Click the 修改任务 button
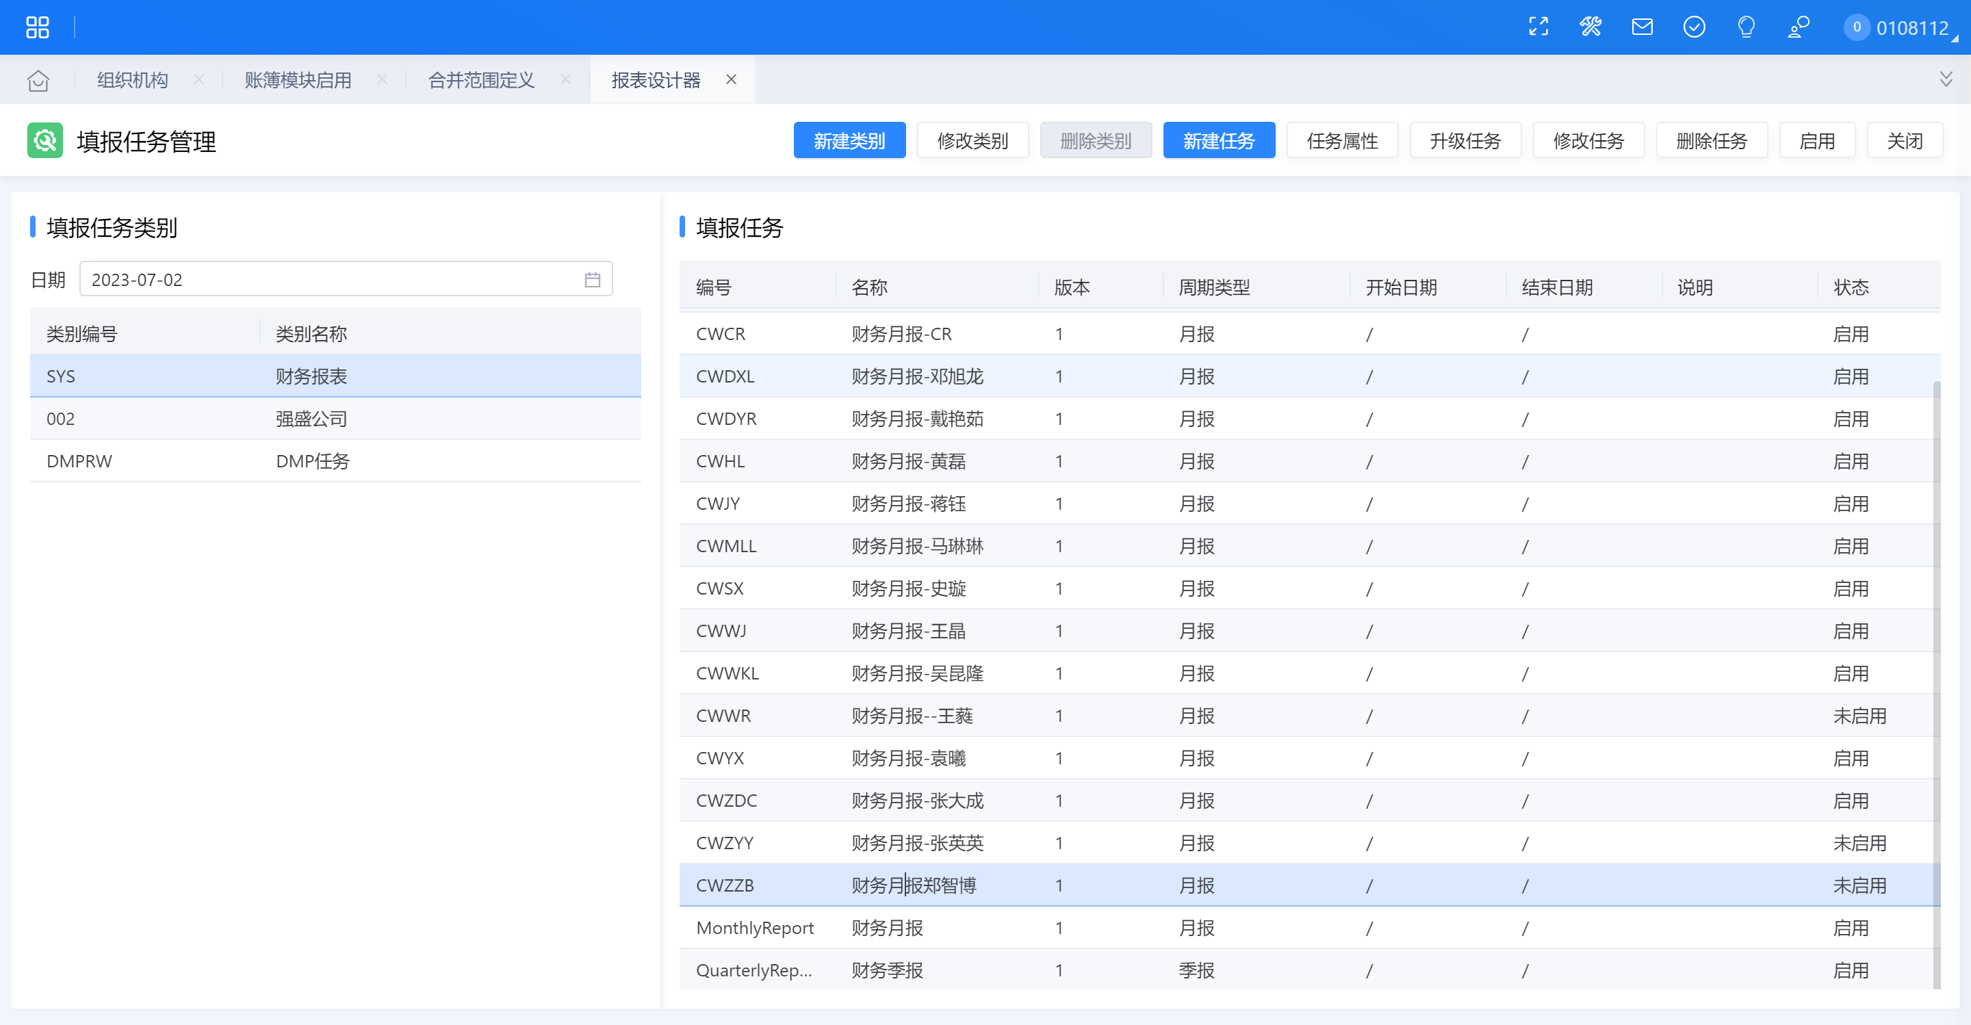Screen dimensions: 1971x1025 1588,141
